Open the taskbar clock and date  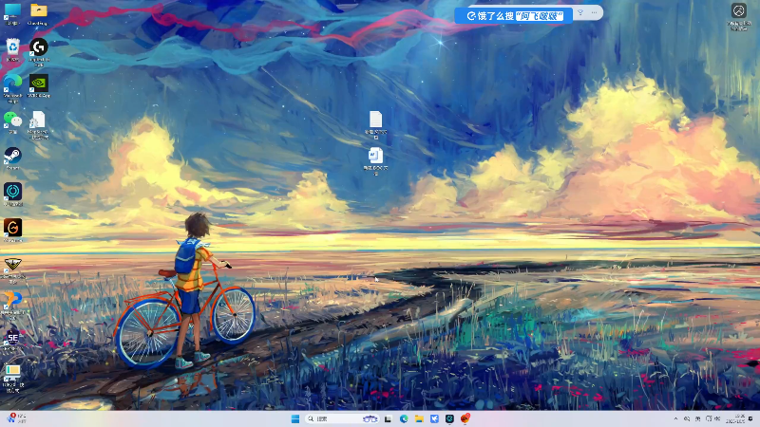pos(735,418)
